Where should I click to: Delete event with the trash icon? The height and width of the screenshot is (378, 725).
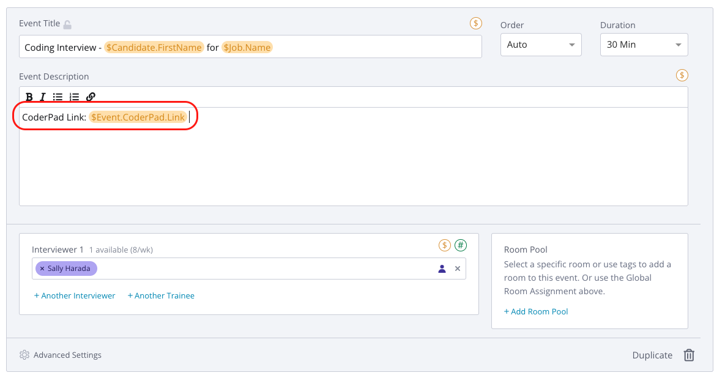[x=689, y=355]
